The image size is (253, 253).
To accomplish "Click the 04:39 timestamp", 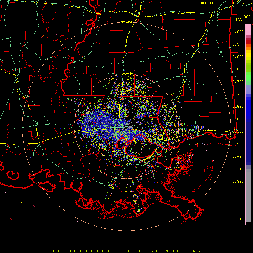I will pos(196,251).
